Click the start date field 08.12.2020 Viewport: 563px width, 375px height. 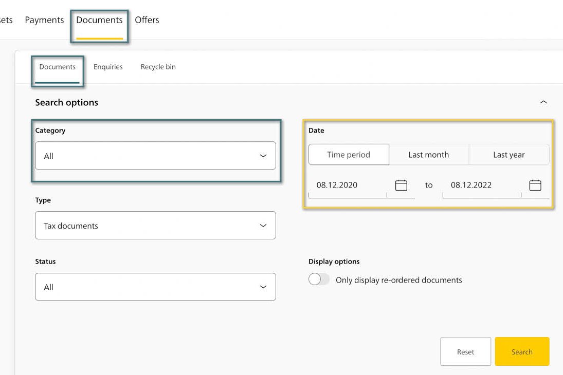click(348, 185)
